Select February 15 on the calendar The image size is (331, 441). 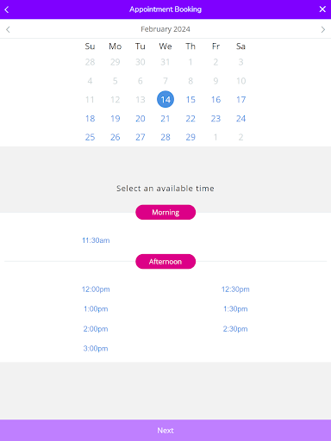(190, 100)
